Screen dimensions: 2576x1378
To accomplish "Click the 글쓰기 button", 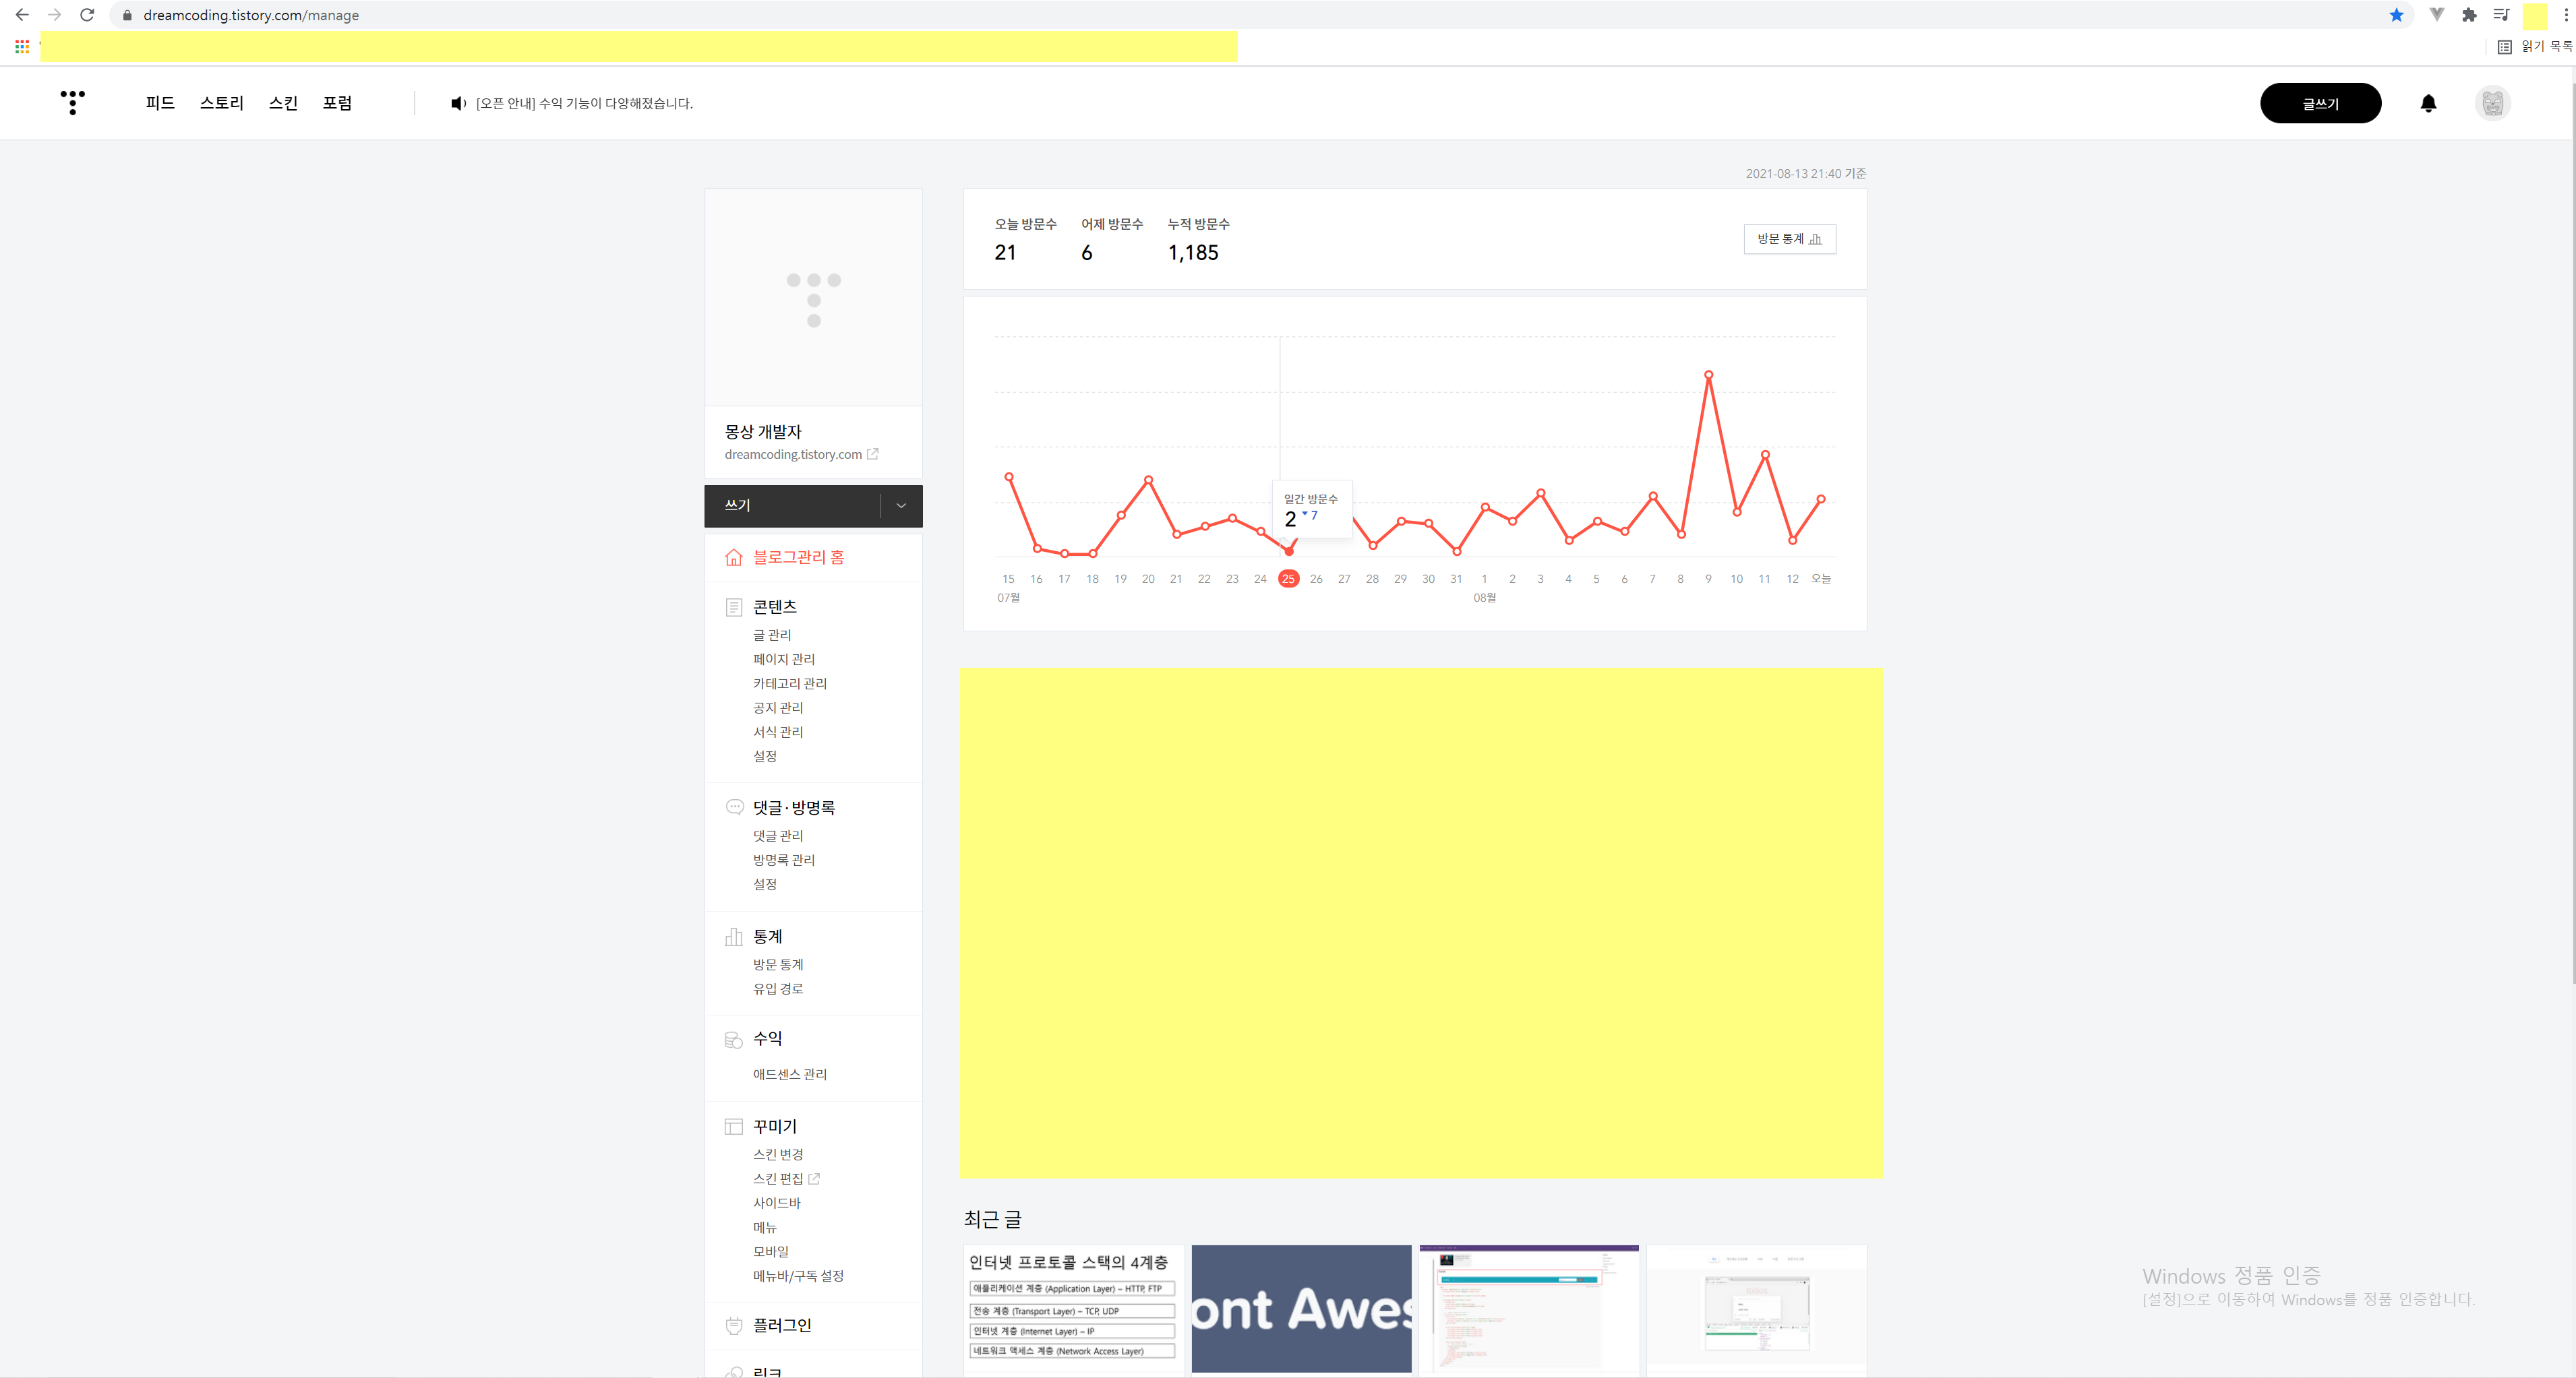I will (2320, 103).
